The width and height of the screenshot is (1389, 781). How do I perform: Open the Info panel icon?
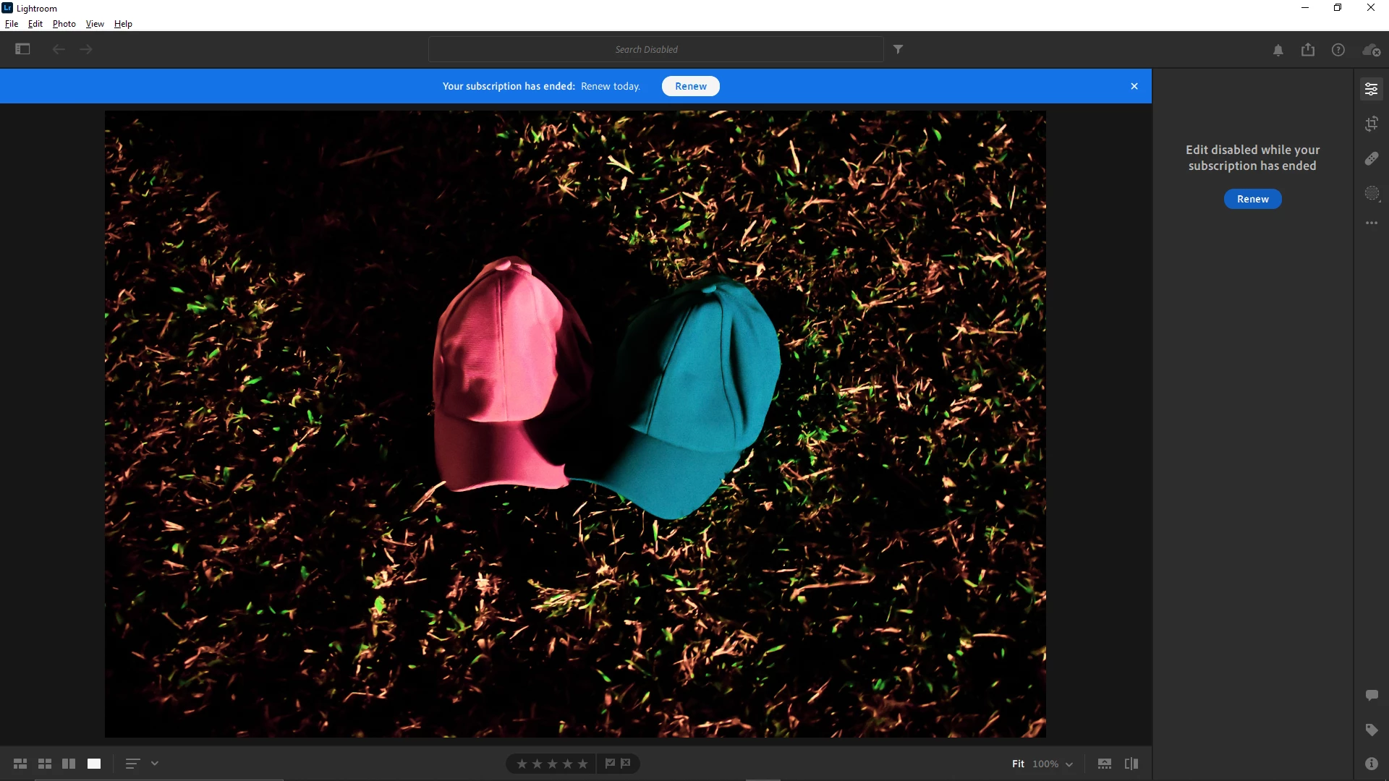[x=1371, y=764]
